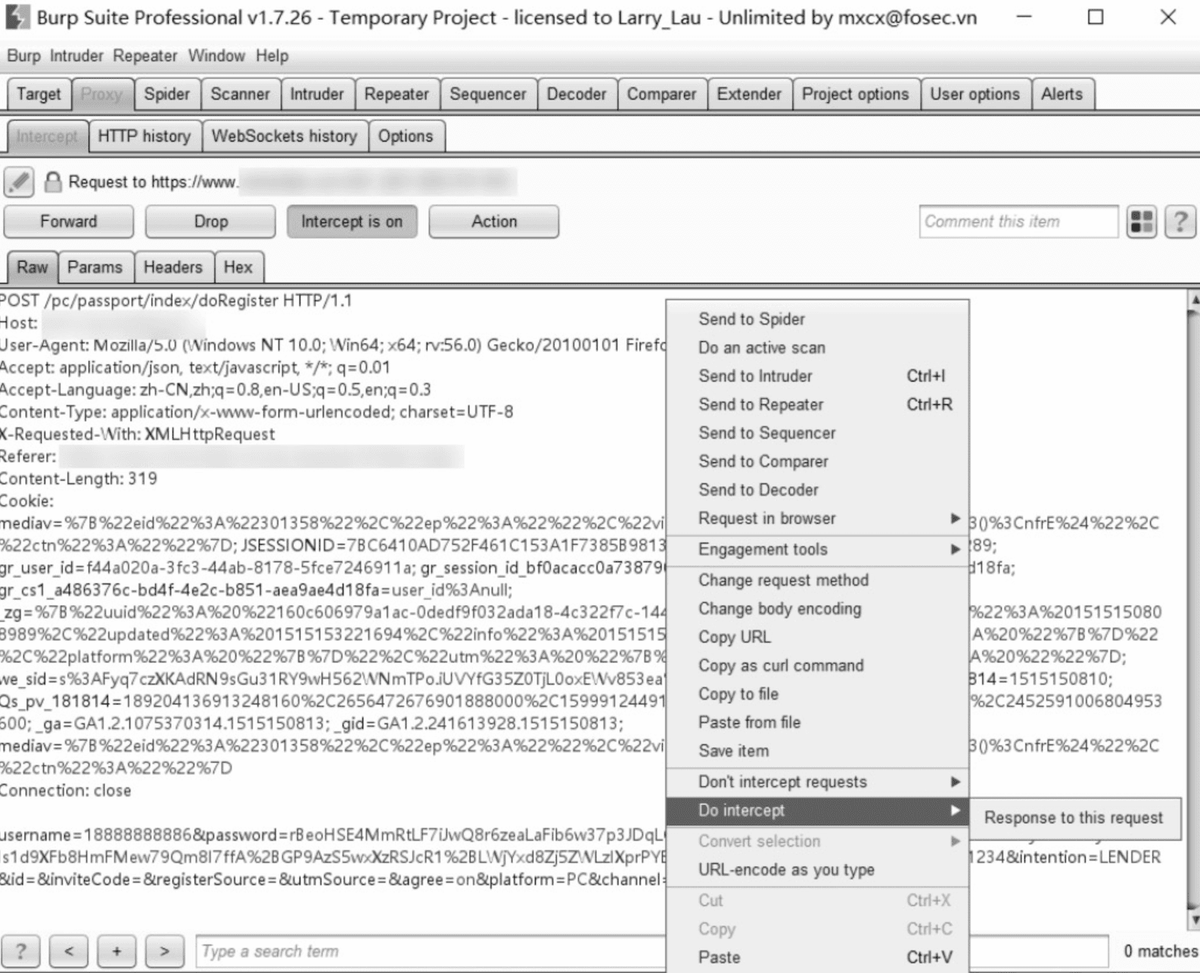Switch to the Params view tab
1200x973 pixels.
click(x=95, y=267)
